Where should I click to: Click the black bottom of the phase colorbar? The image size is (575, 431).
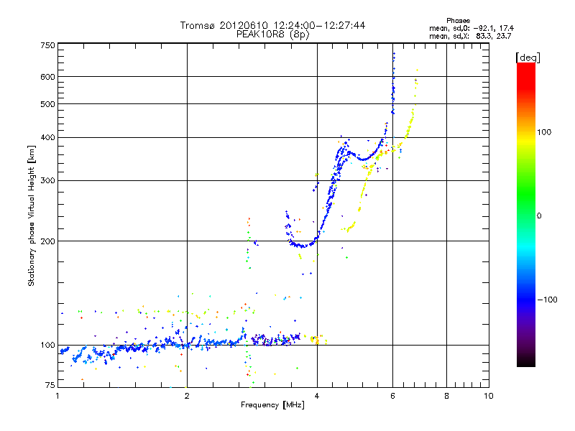coord(526,361)
